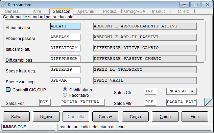Show the CTerz tab
The image size is (214, 133).
[183, 12]
